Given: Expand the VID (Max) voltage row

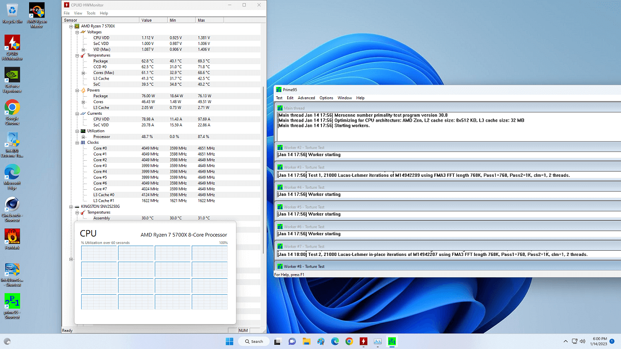Looking at the screenshot, I should 83,49.
